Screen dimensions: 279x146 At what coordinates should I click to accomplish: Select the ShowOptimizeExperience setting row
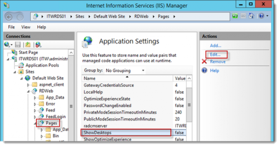click(x=134, y=139)
